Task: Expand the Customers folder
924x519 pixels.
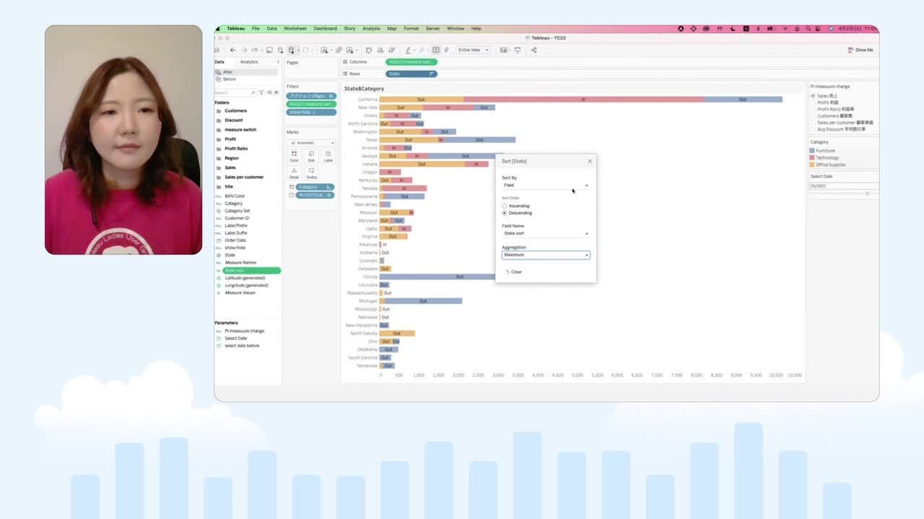Action: 219,111
